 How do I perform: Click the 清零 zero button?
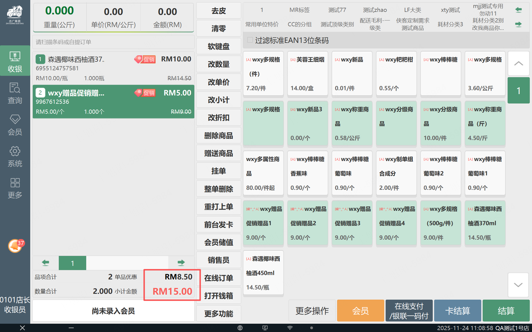click(218, 28)
